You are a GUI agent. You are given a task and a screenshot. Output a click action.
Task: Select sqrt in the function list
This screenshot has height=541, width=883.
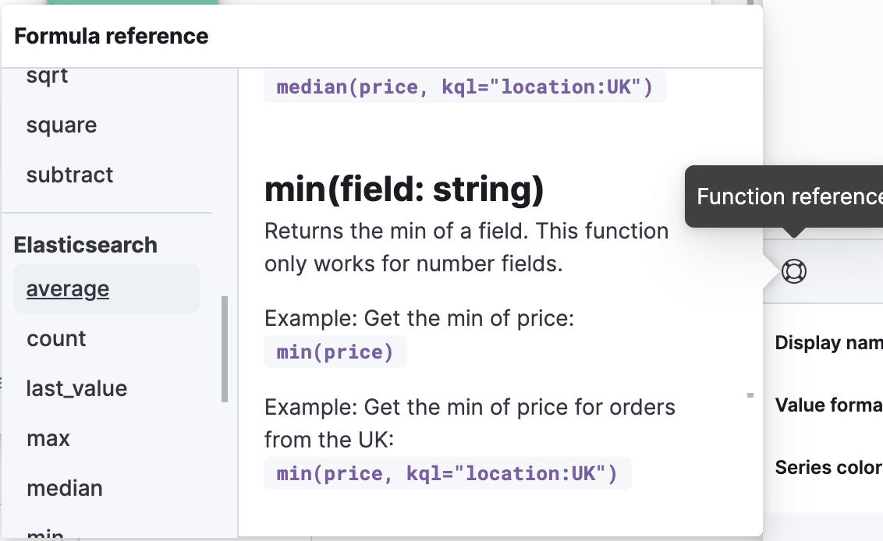tap(48, 76)
